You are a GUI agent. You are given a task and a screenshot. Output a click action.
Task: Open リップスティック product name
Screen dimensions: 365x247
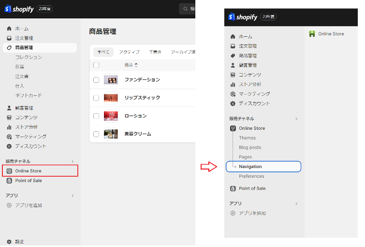(142, 98)
